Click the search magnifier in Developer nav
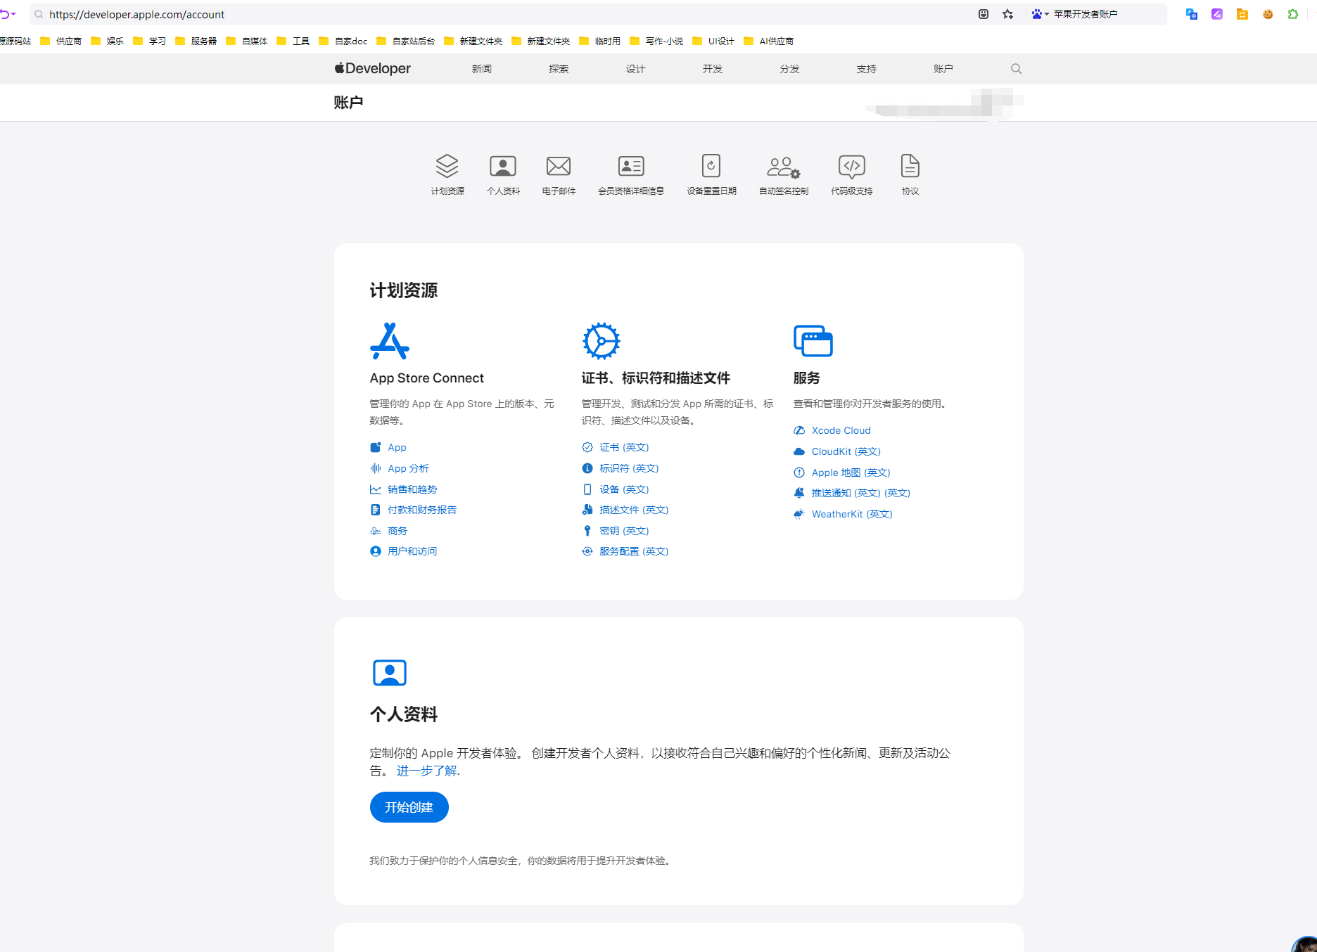The width and height of the screenshot is (1317, 952). [1016, 69]
